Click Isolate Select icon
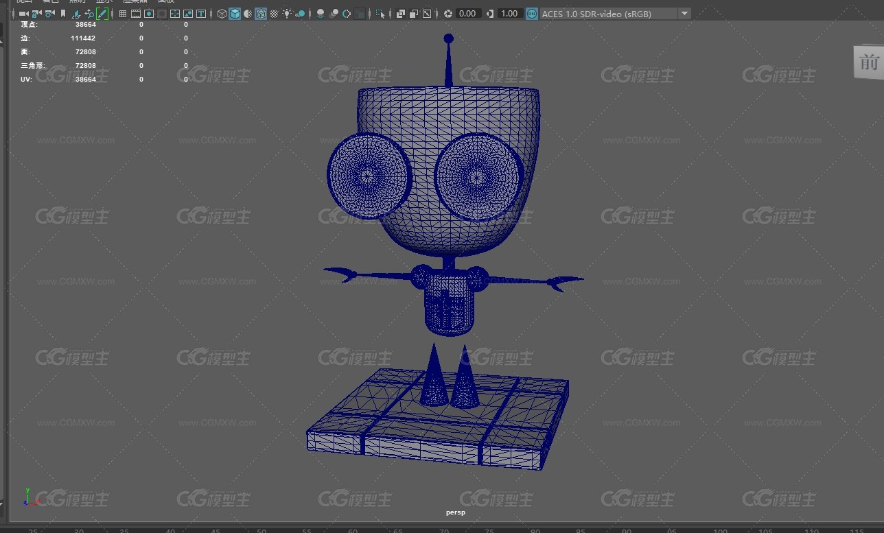 (380, 14)
